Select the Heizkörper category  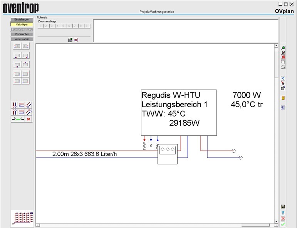click(x=22, y=24)
